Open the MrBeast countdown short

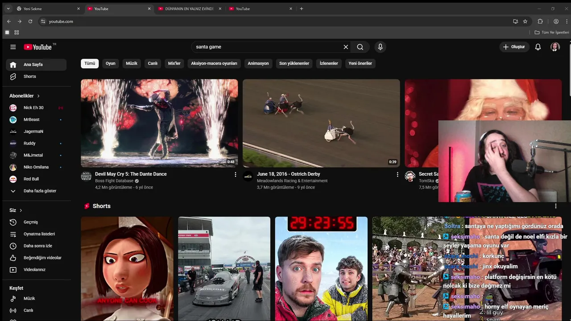(x=321, y=268)
